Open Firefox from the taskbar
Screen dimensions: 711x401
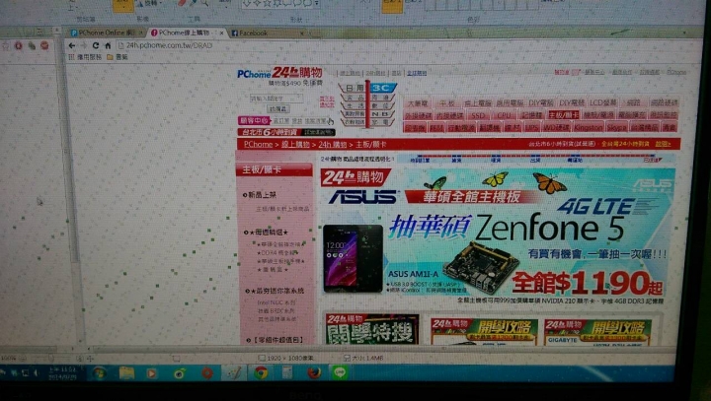coord(314,373)
